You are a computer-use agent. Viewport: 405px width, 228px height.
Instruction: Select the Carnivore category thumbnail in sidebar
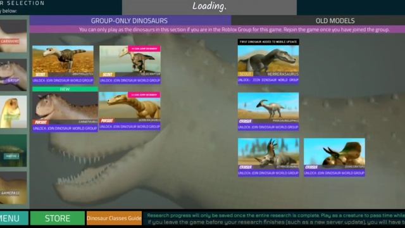click(x=13, y=36)
